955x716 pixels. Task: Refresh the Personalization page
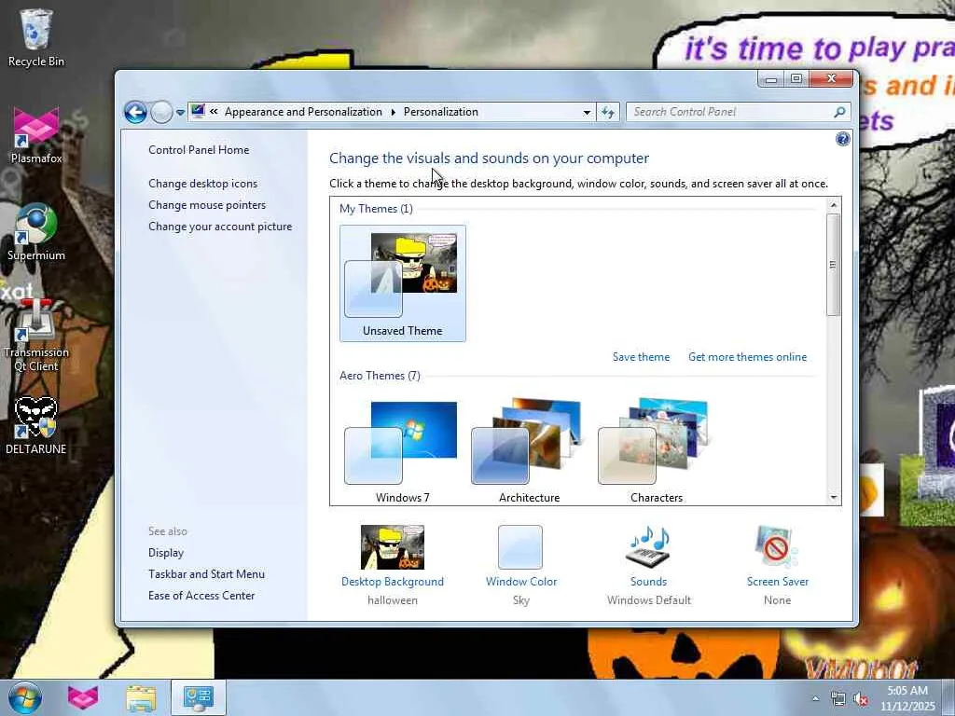608,112
